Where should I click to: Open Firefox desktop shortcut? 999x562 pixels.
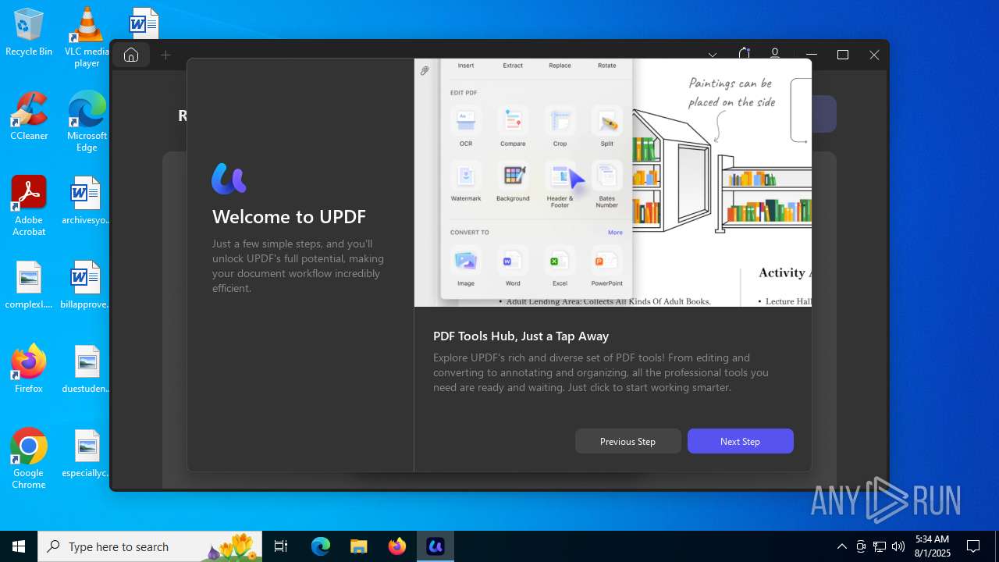point(29,368)
